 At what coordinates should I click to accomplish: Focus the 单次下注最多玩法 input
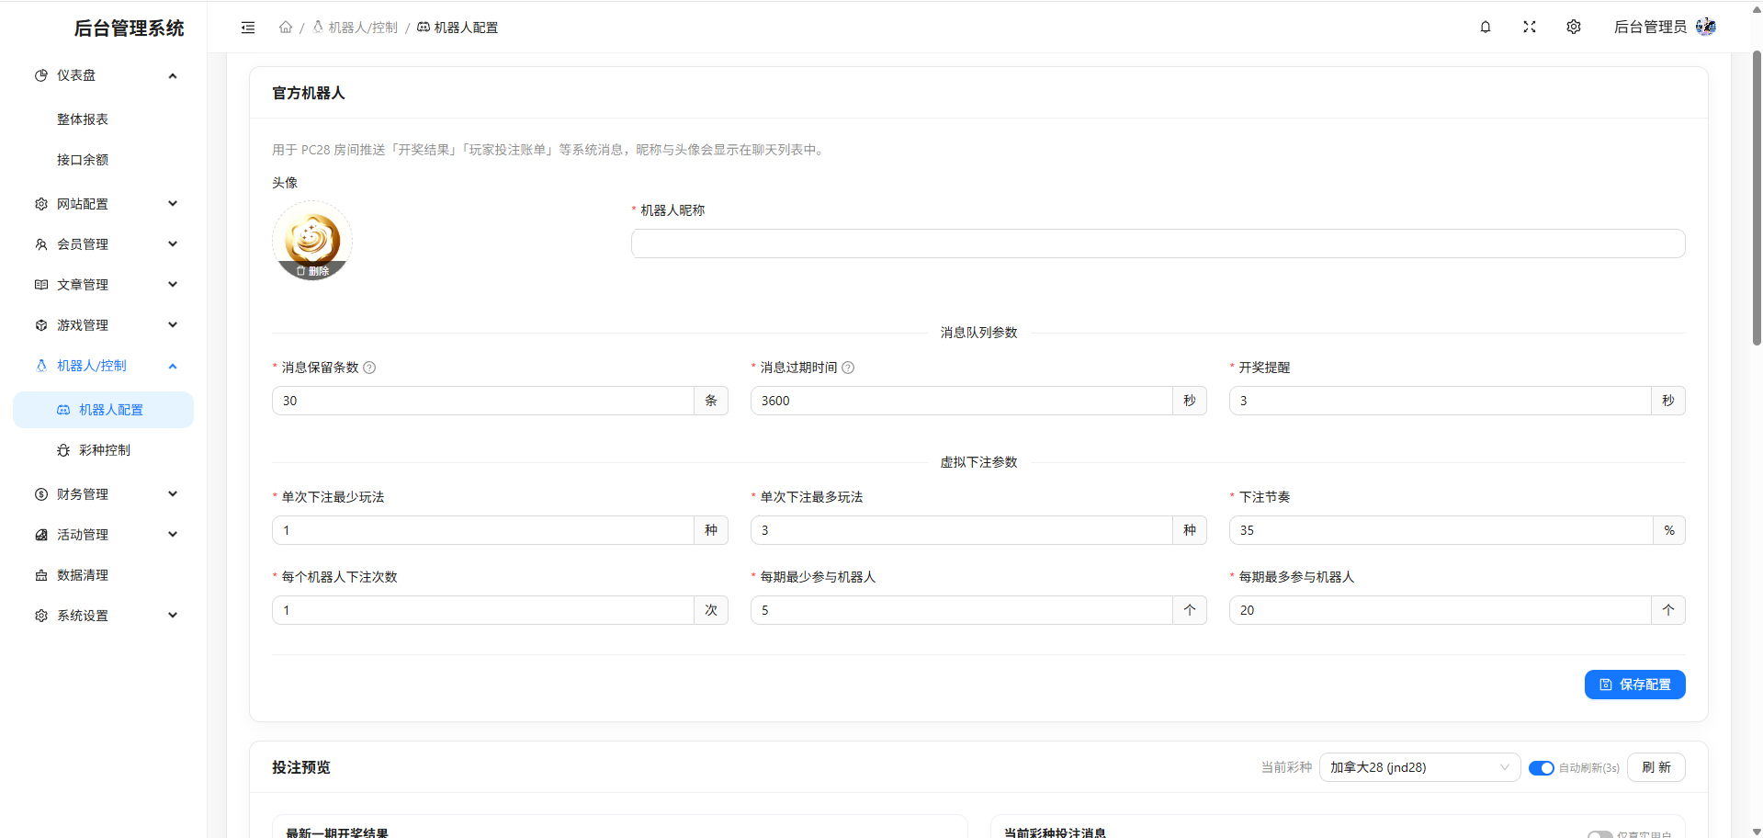point(962,530)
